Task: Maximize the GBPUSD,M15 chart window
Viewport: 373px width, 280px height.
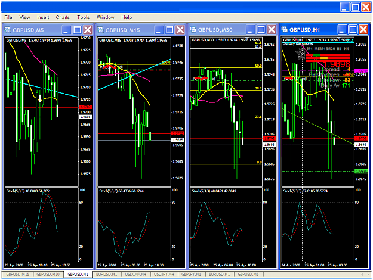Action: tap(169, 30)
